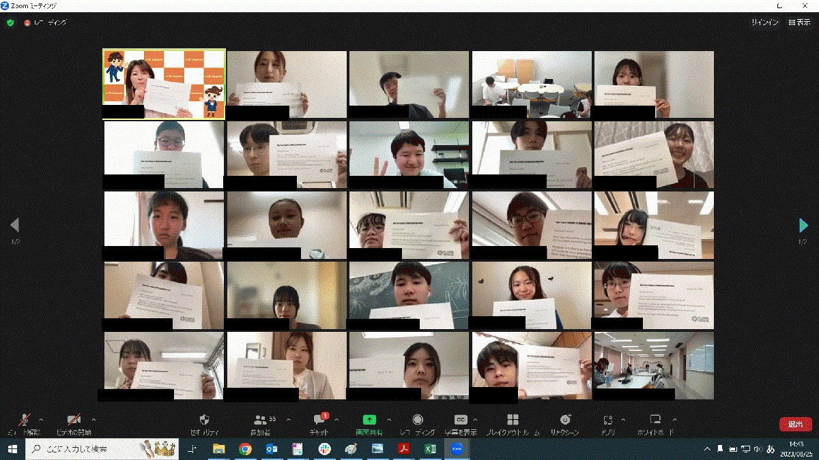819x460 pixels.
Task: Toggle recording with the Recording button
Action: click(418, 420)
